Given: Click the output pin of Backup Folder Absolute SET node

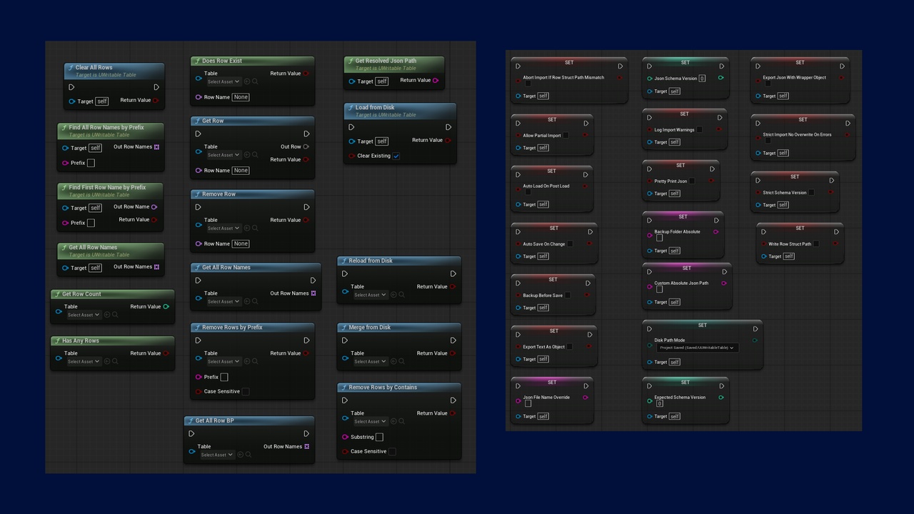Looking at the screenshot, I should tap(715, 232).
